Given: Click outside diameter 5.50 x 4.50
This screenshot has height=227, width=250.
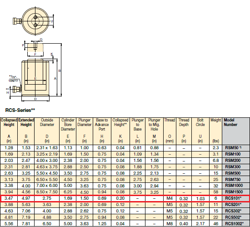Looking at the screenshot, I should click(47, 173).
